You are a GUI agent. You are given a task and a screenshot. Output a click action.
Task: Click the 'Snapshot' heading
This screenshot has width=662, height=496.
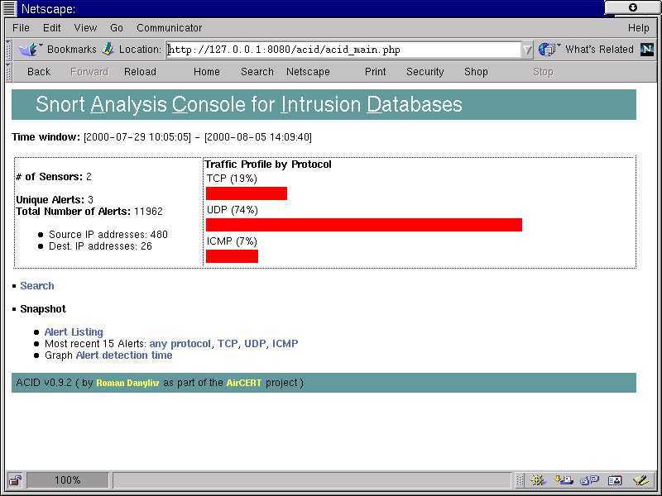point(43,308)
